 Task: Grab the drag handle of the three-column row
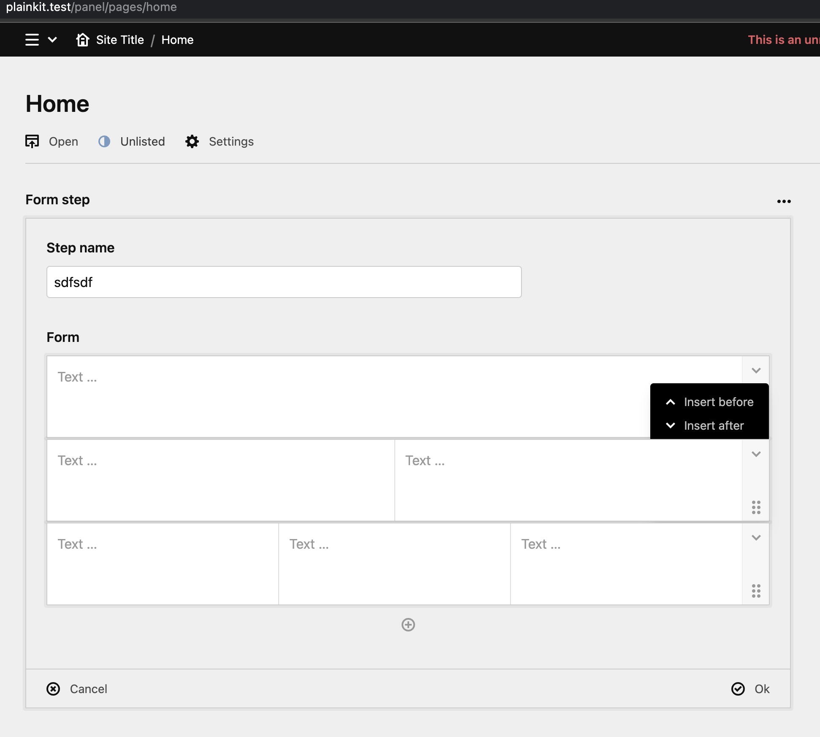coord(756,591)
